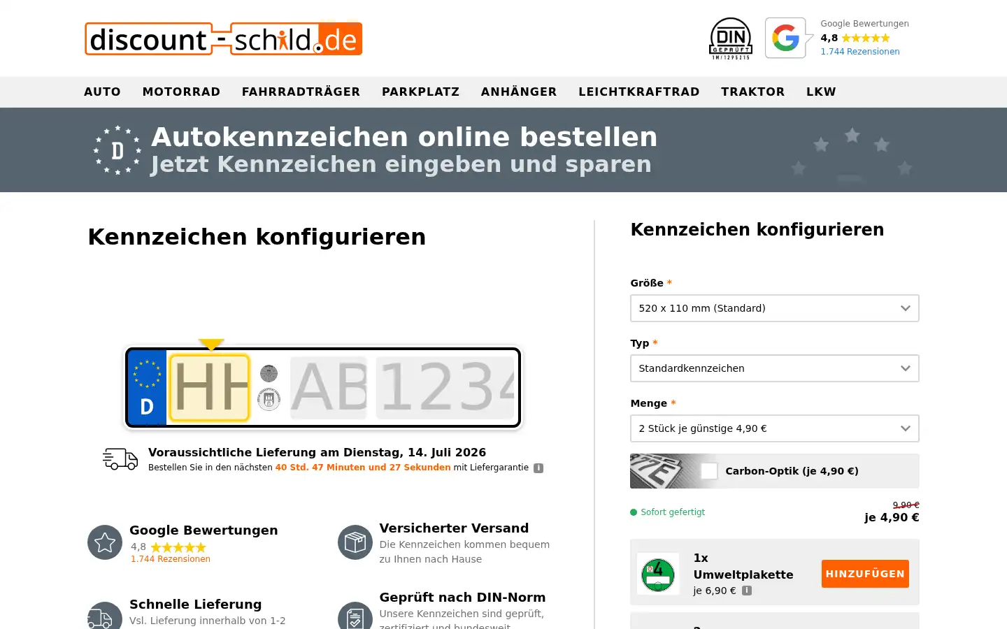This screenshot has width=1007, height=629.
Task: Click the je 4,90 € price text
Action: tap(892, 518)
